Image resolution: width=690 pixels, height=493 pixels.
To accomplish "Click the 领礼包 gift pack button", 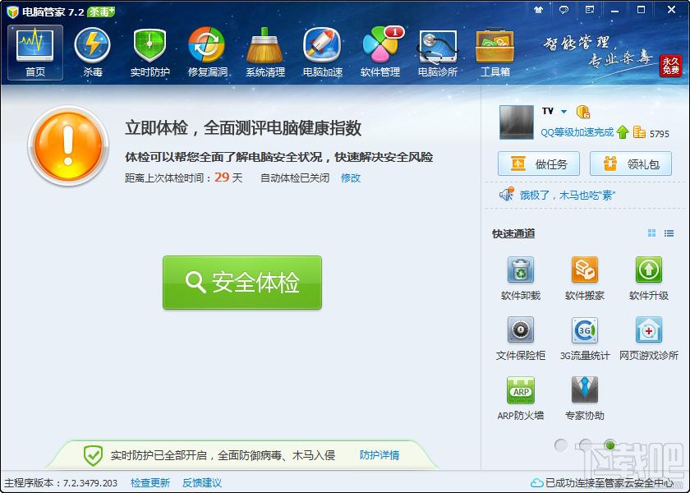I will tap(631, 164).
